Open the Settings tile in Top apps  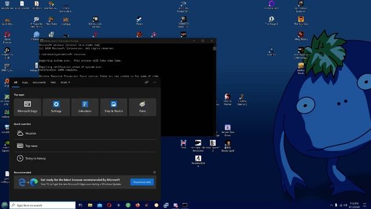tap(56, 107)
